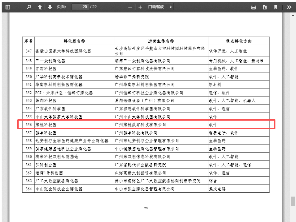Click 广州骐丰科技有限公司 cell
Image resolution: width=296 pixels, height=222 pixels.
[161, 133]
